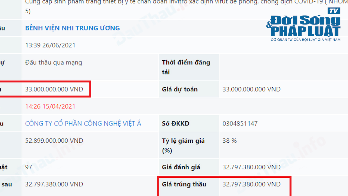This screenshot has width=348, height=196.
Task: Click the Giá dự toán label
Action: [x=180, y=89]
